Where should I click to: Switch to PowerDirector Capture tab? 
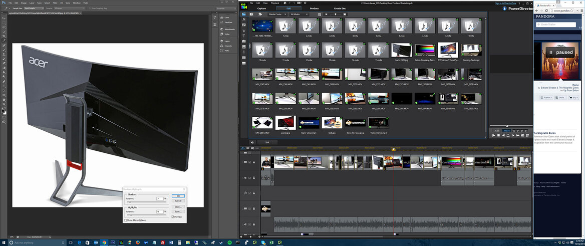[x=261, y=9]
